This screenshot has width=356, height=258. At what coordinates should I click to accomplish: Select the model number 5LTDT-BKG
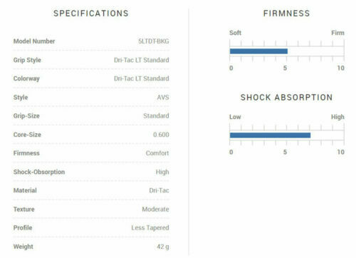[154, 41]
